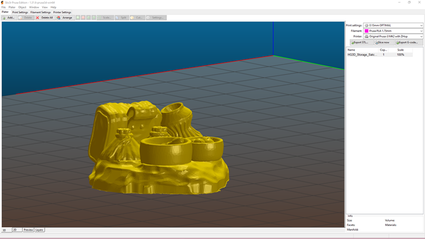The width and height of the screenshot is (425, 239).
Task: Open the Plater menu
Action: pyautogui.click(x=12, y=7)
